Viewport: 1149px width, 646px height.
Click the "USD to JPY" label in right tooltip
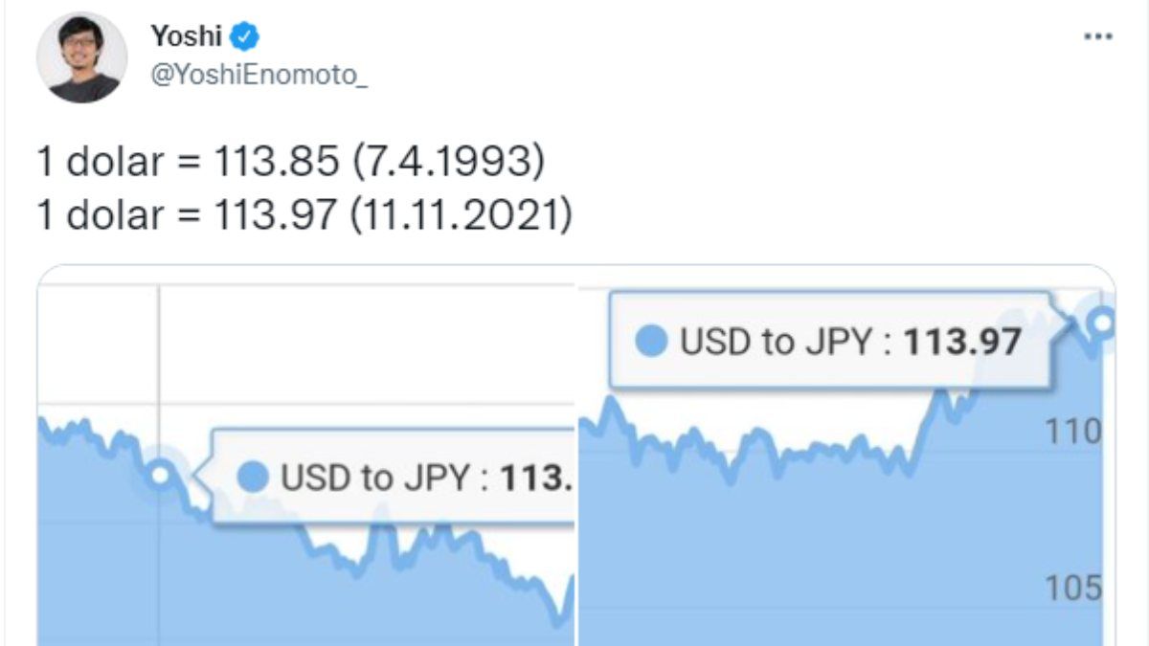coord(777,342)
